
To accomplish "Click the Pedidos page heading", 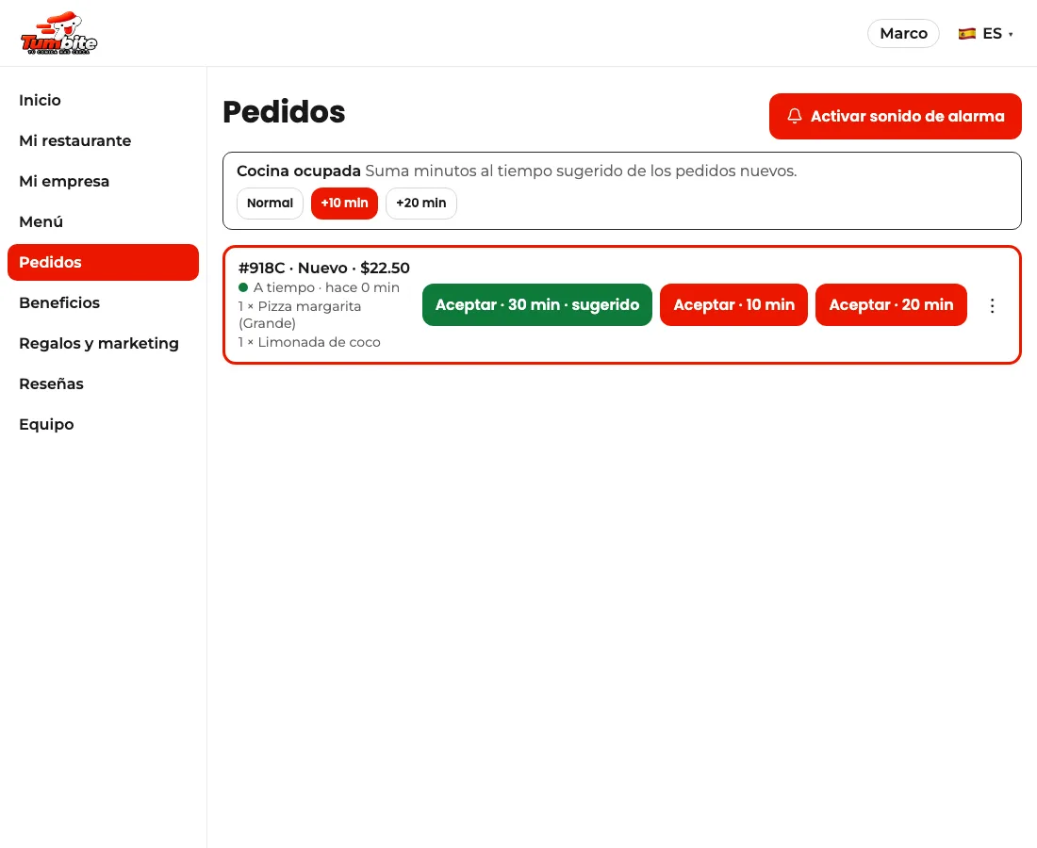I will pos(284,112).
